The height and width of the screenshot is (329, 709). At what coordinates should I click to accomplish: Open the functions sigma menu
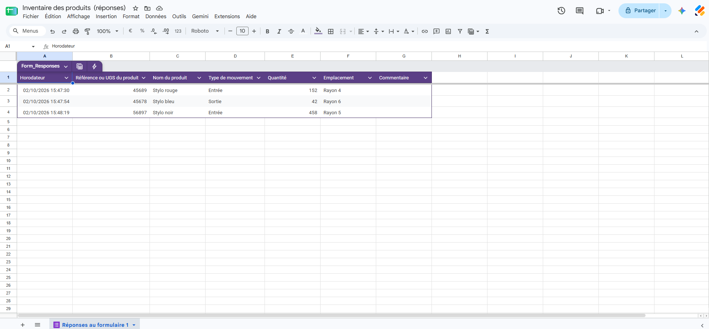pyautogui.click(x=487, y=32)
